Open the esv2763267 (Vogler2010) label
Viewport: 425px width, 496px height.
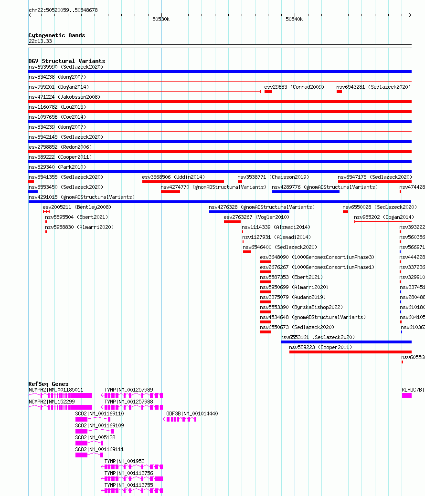click(x=256, y=217)
